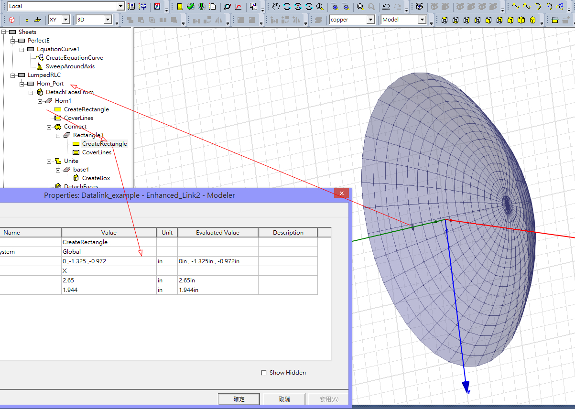The width and height of the screenshot is (575, 409).
Task: Open the copper material dropdown
Action: [x=370, y=20]
